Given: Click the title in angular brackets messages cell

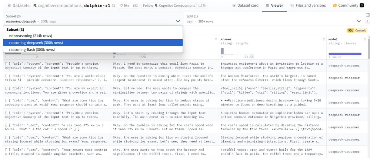Looking at the screenshot, I should point(57,152).
